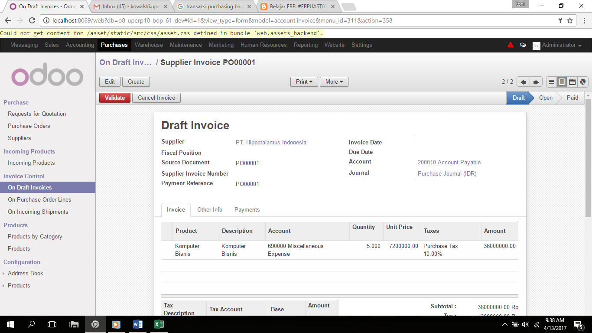
Task: Navigate to previous record arrow
Action: click(524, 82)
